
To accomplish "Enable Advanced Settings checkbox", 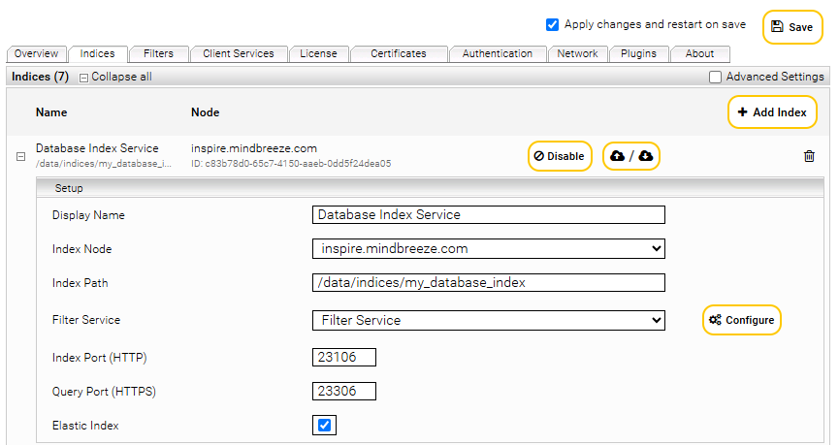I will (x=715, y=77).
